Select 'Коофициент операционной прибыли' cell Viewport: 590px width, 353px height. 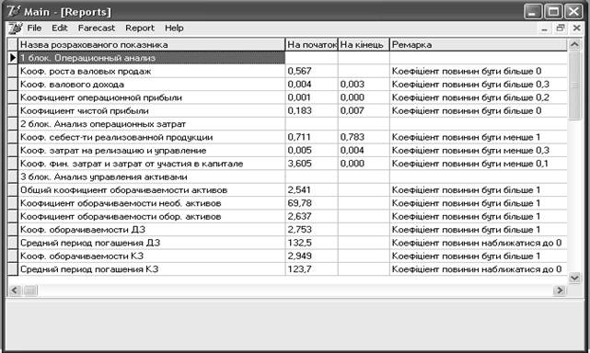point(152,97)
